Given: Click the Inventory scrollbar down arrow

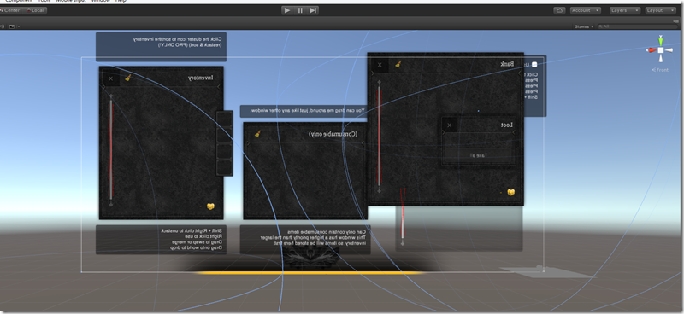Looking at the screenshot, I should [111, 204].
